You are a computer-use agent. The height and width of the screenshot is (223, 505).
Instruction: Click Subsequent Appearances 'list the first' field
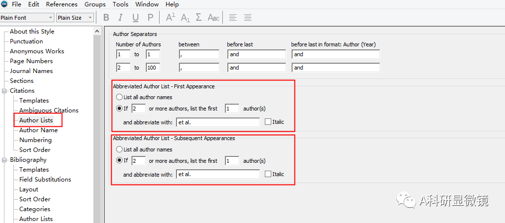232,160
